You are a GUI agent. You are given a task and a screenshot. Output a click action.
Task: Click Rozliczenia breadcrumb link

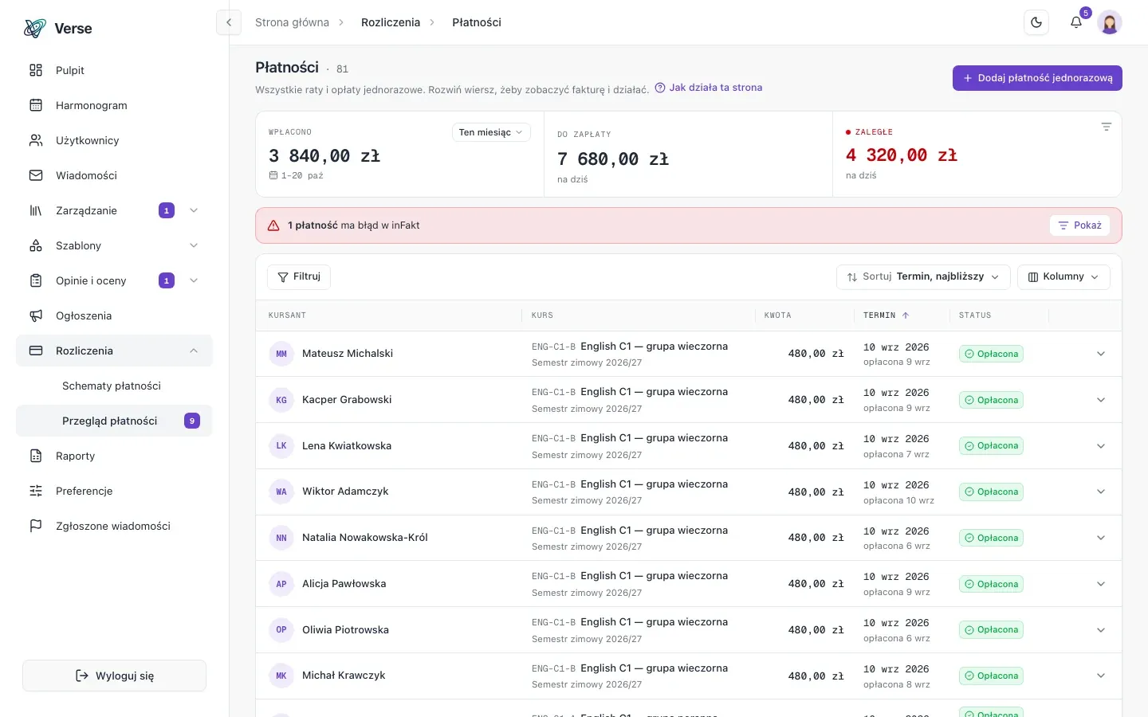391,22
